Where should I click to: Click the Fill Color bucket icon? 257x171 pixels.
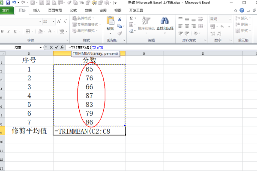pyautogui.click(x=40, y=31)
